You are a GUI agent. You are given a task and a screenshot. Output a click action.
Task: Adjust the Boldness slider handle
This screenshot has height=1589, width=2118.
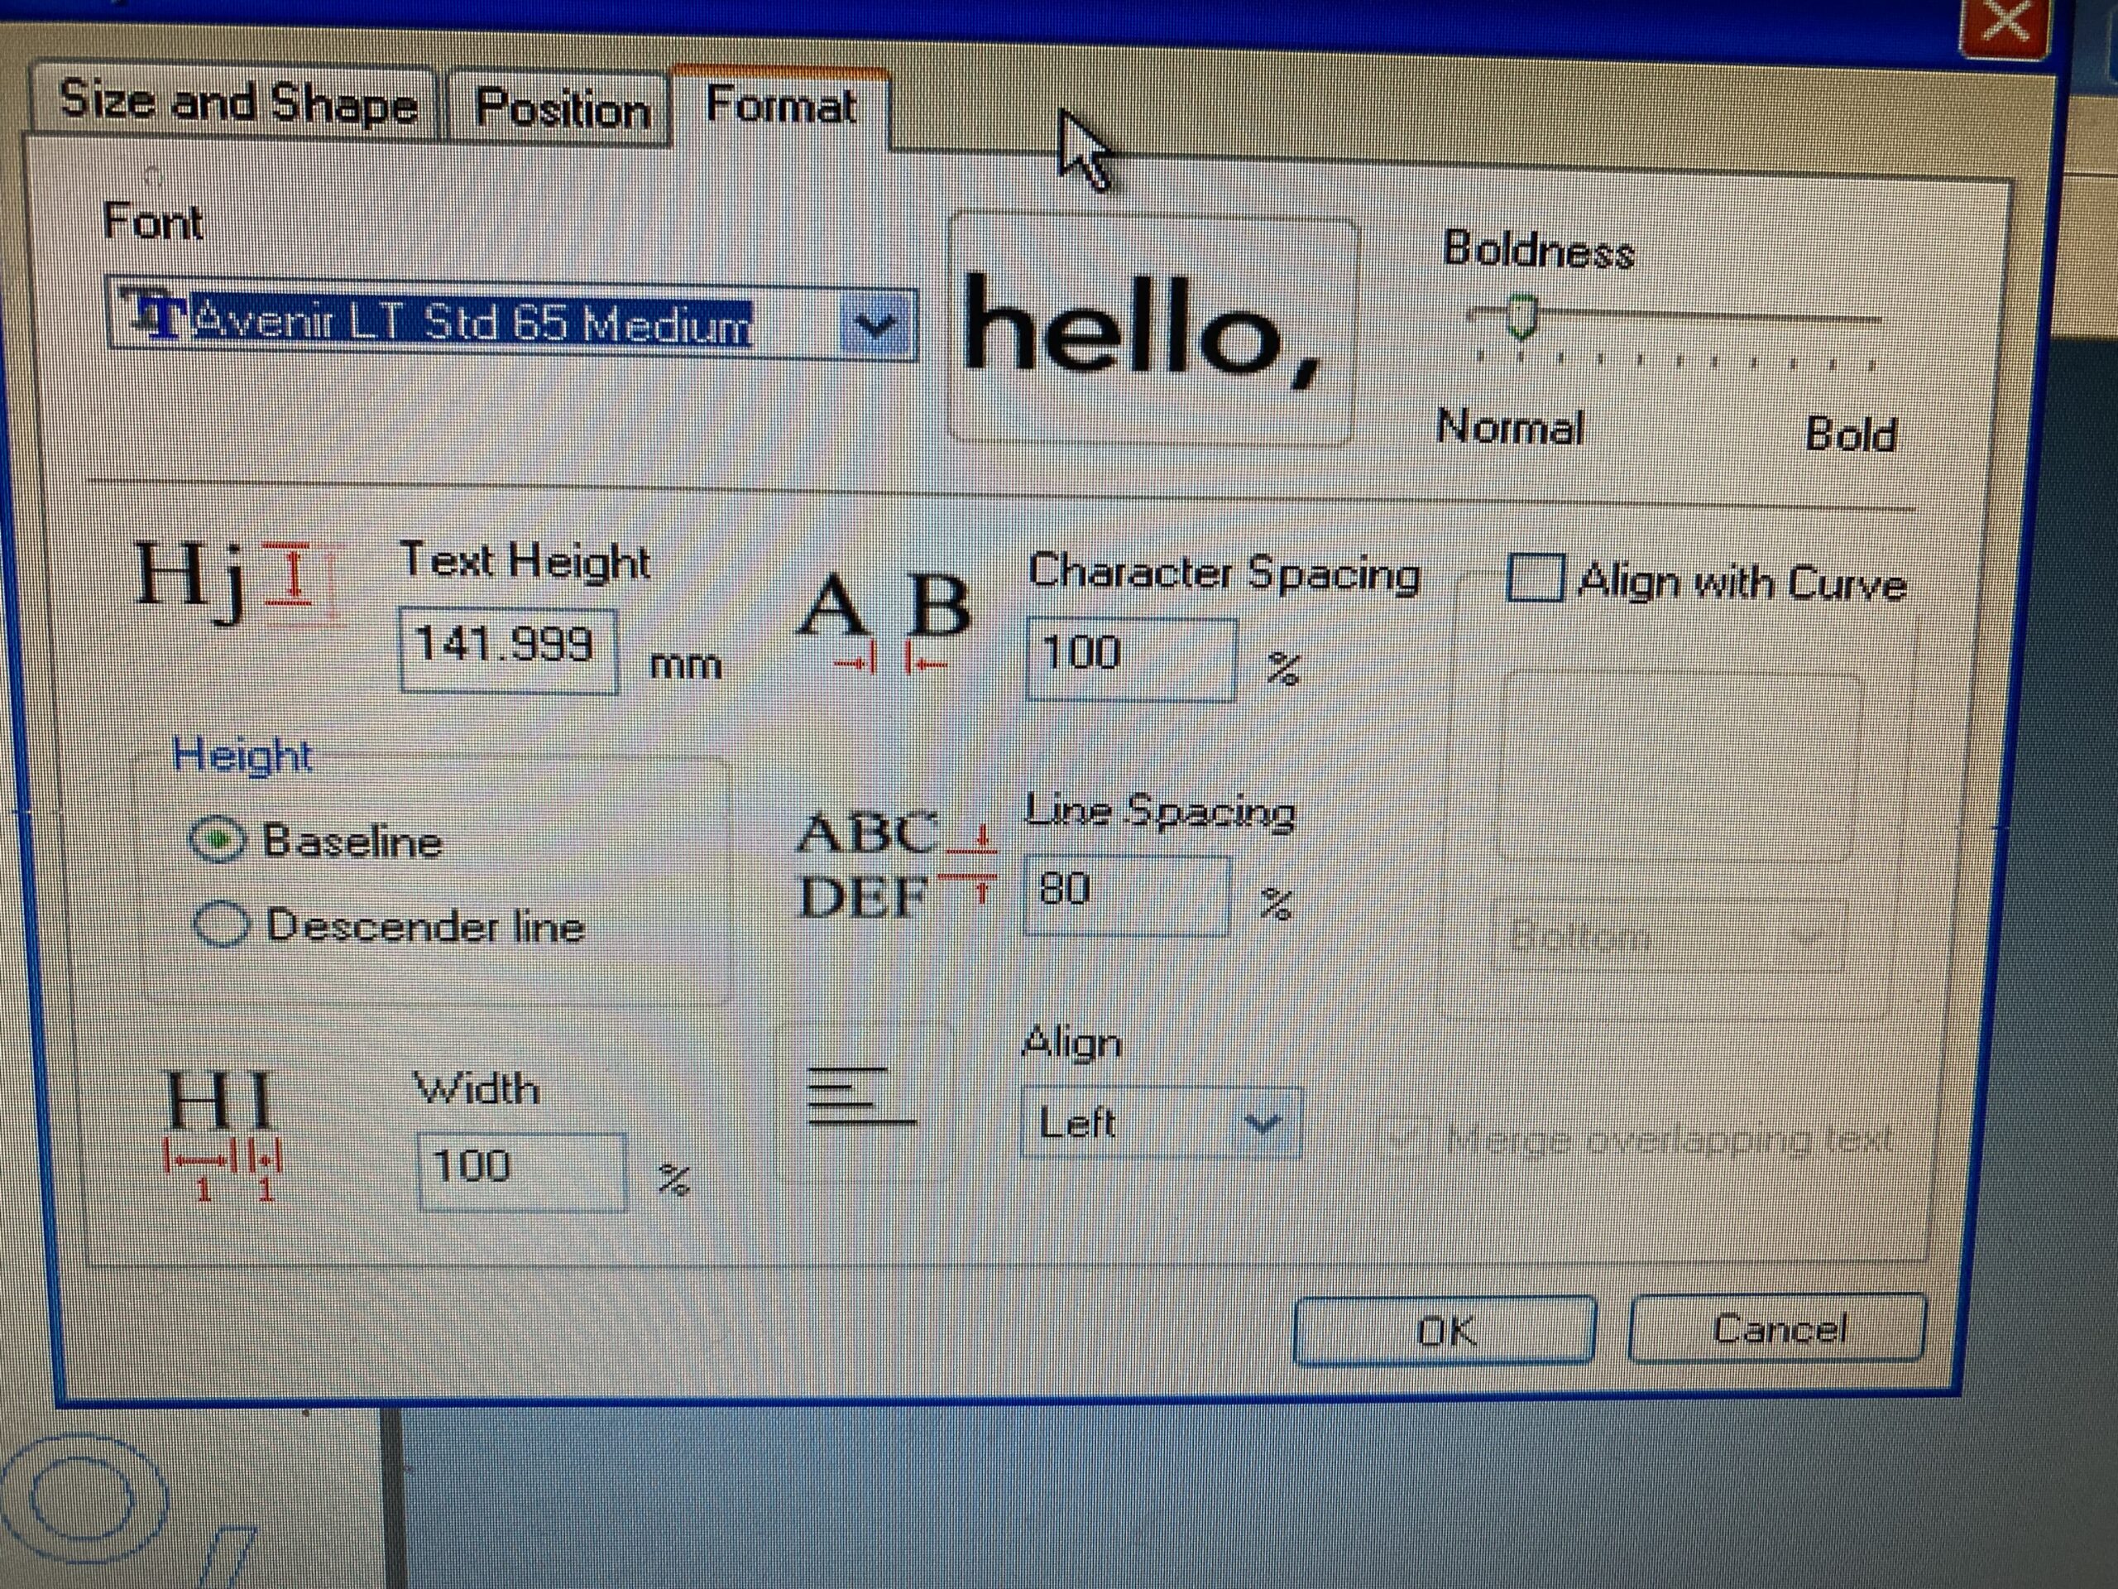click(1521, 317)
